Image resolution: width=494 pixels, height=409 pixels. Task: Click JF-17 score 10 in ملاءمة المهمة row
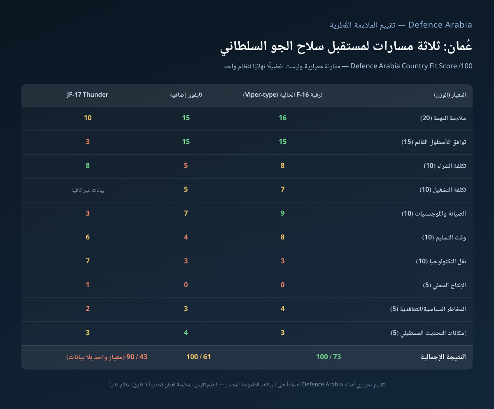[x=88, y=118]
